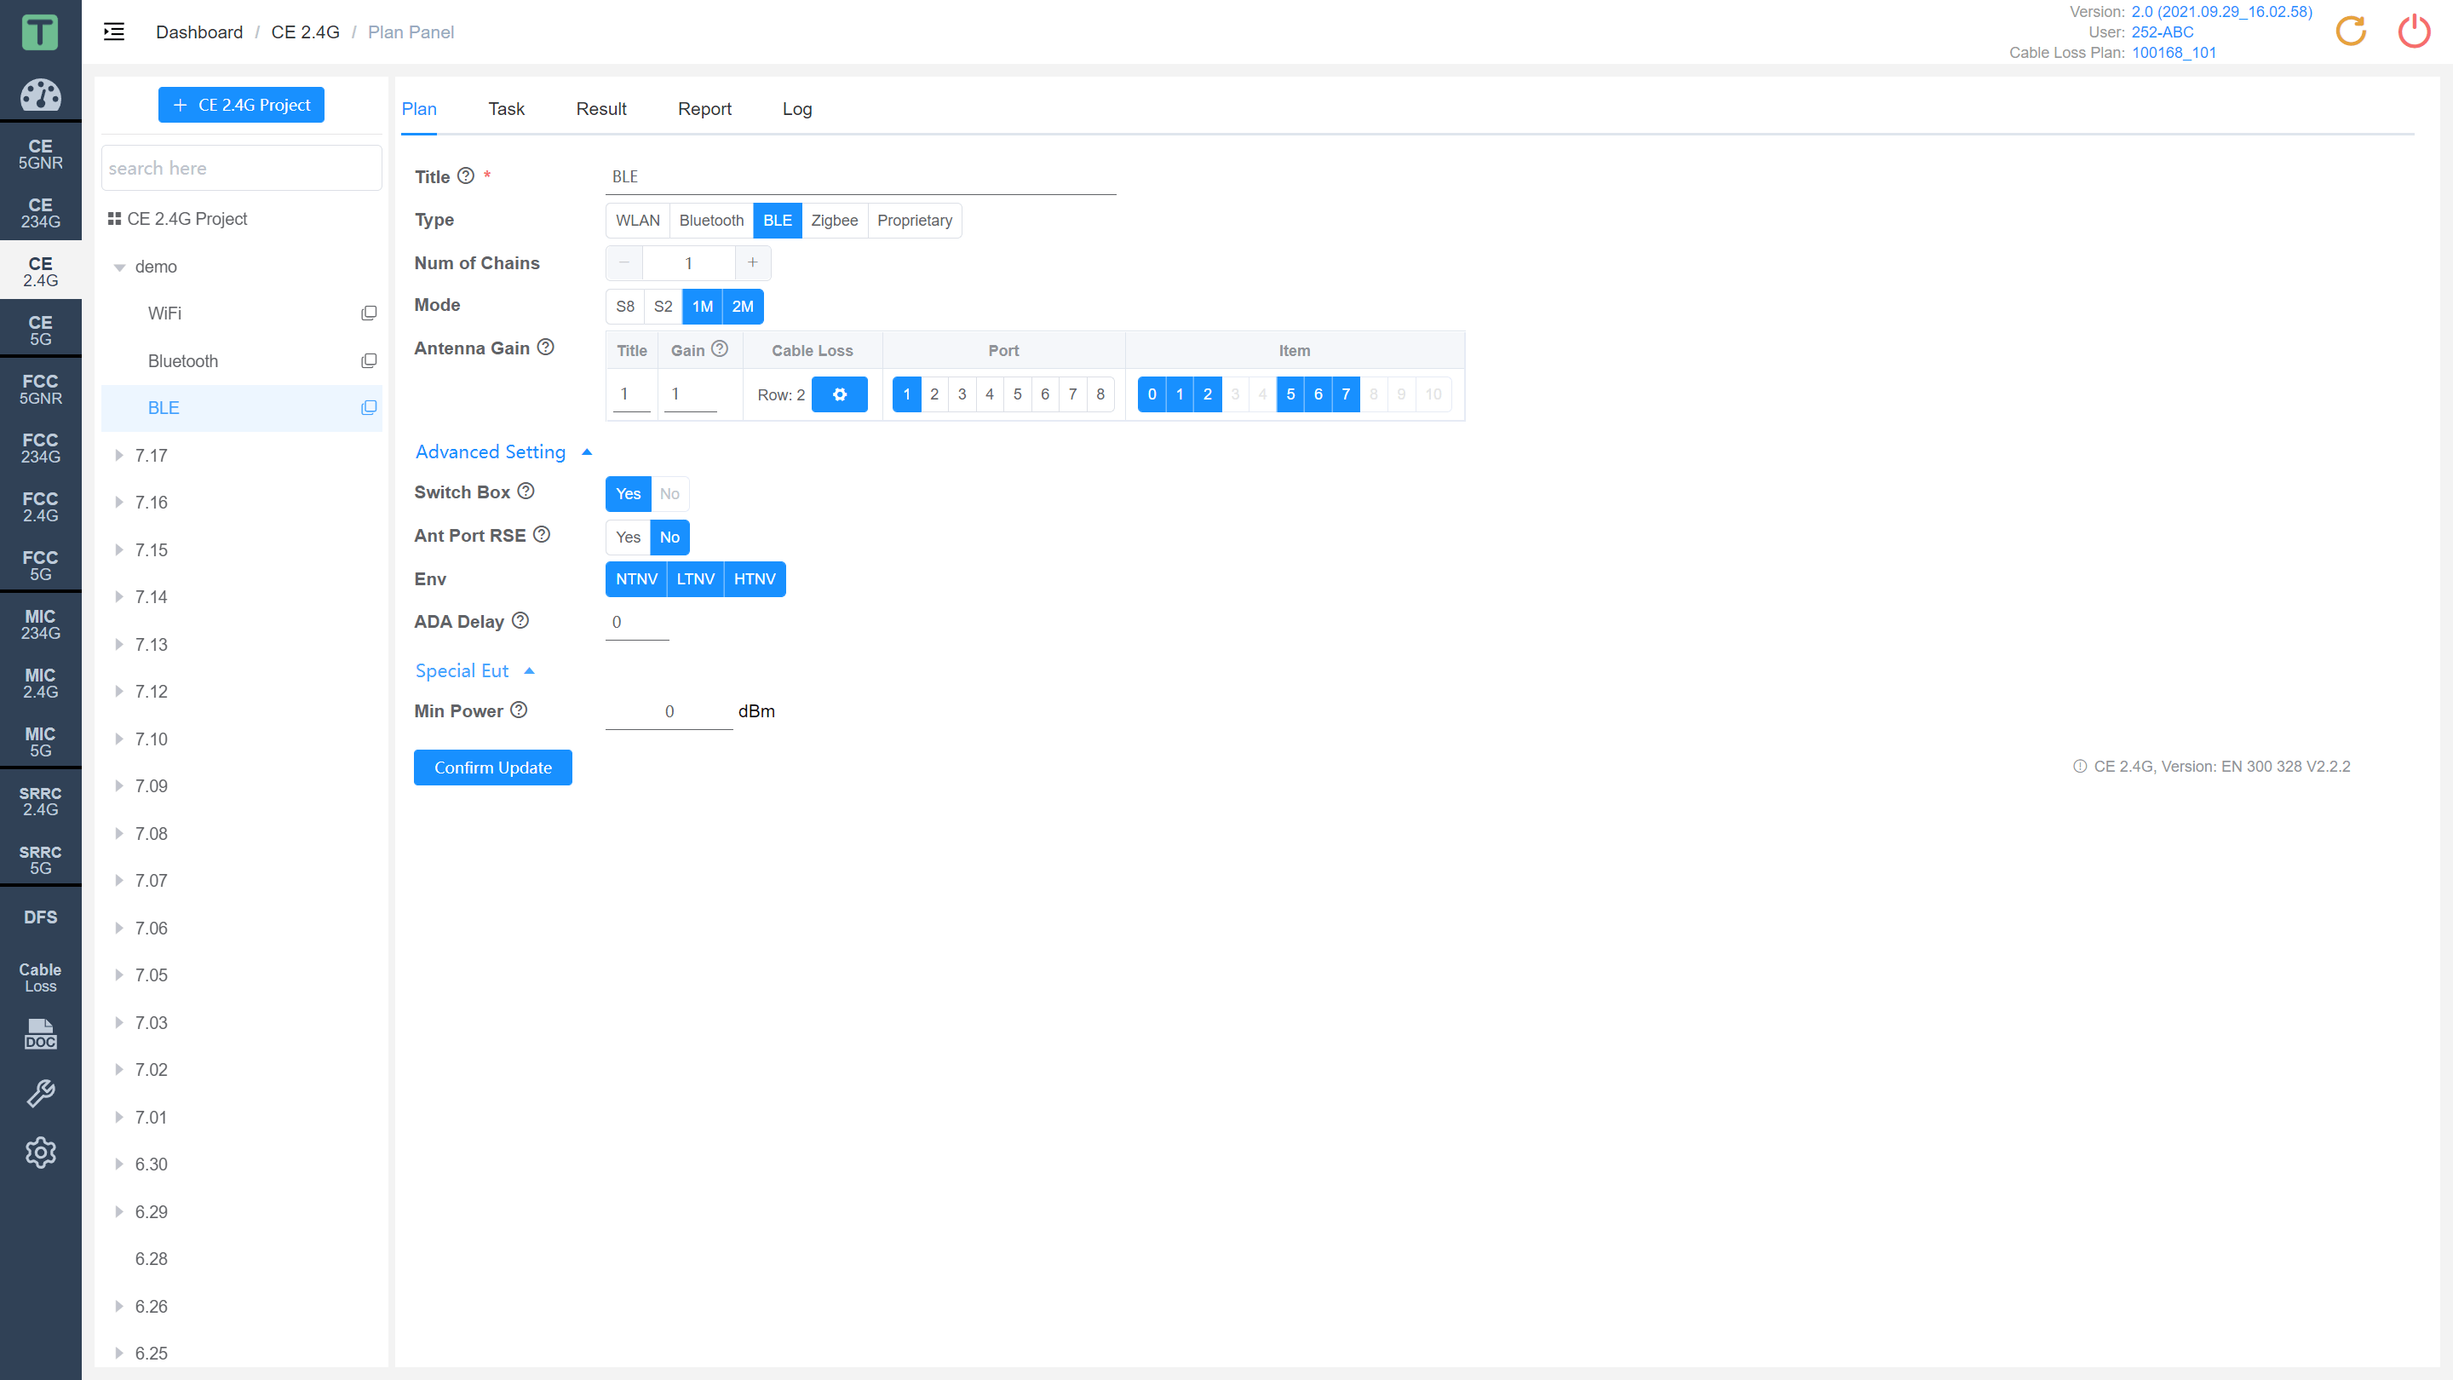
Task: Toggle the 2M mode option
Action: pyautogui.click(x=743, y=307)
